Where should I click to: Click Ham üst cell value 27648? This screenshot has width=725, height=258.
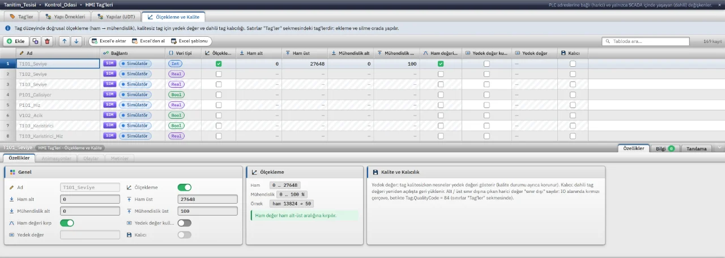(x=304, y=64)
